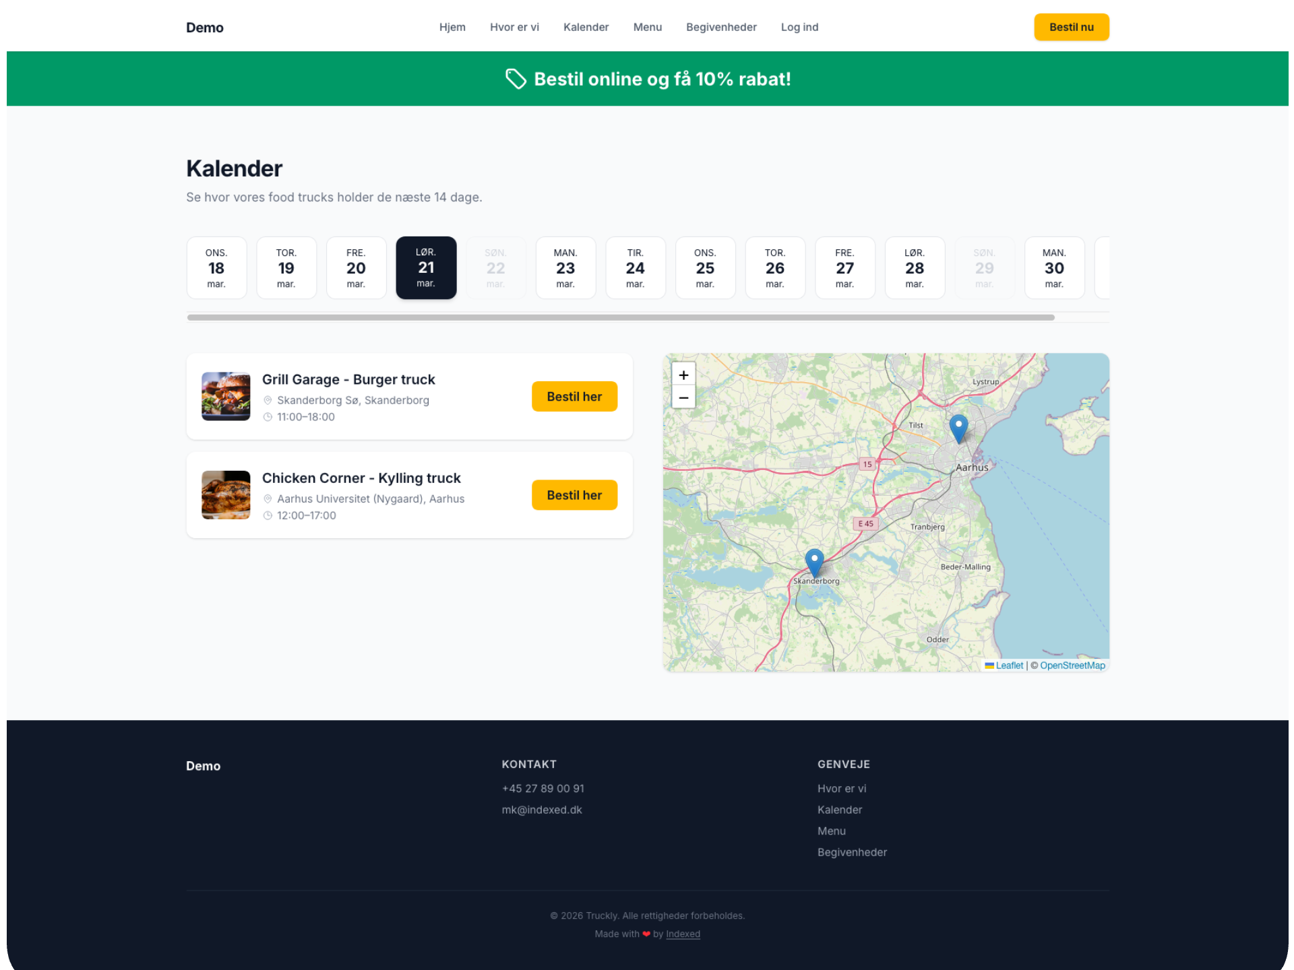The height and width of the screenshot is (970, 1294).
Task: Click the tag icon in the green banner
Action: point(516,79)
